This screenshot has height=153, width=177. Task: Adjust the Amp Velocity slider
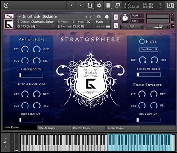coord(31,75)
